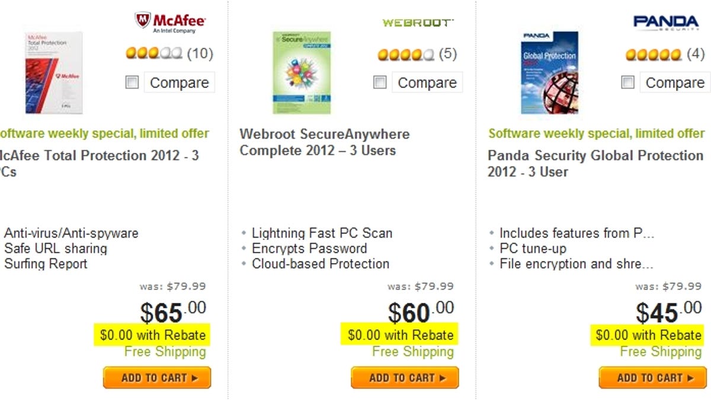Click the McAfee brand logo
This screenshot has height=400, width=711.
(170, 23)
